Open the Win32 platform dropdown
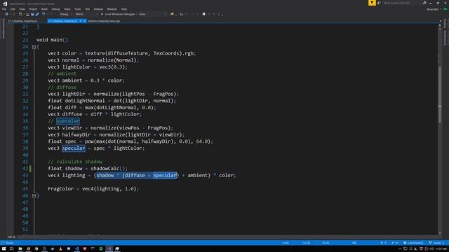Image resolution: width=449 pixels, height=252 pixels. click(86, 14)
